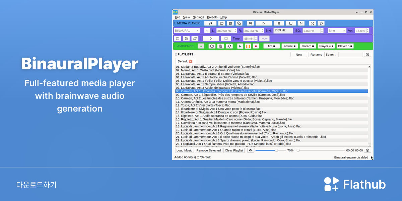The height and width of the screenshot is (201, 402).
Task: Click the 70% volume slider
Action: tap(271, 150)
